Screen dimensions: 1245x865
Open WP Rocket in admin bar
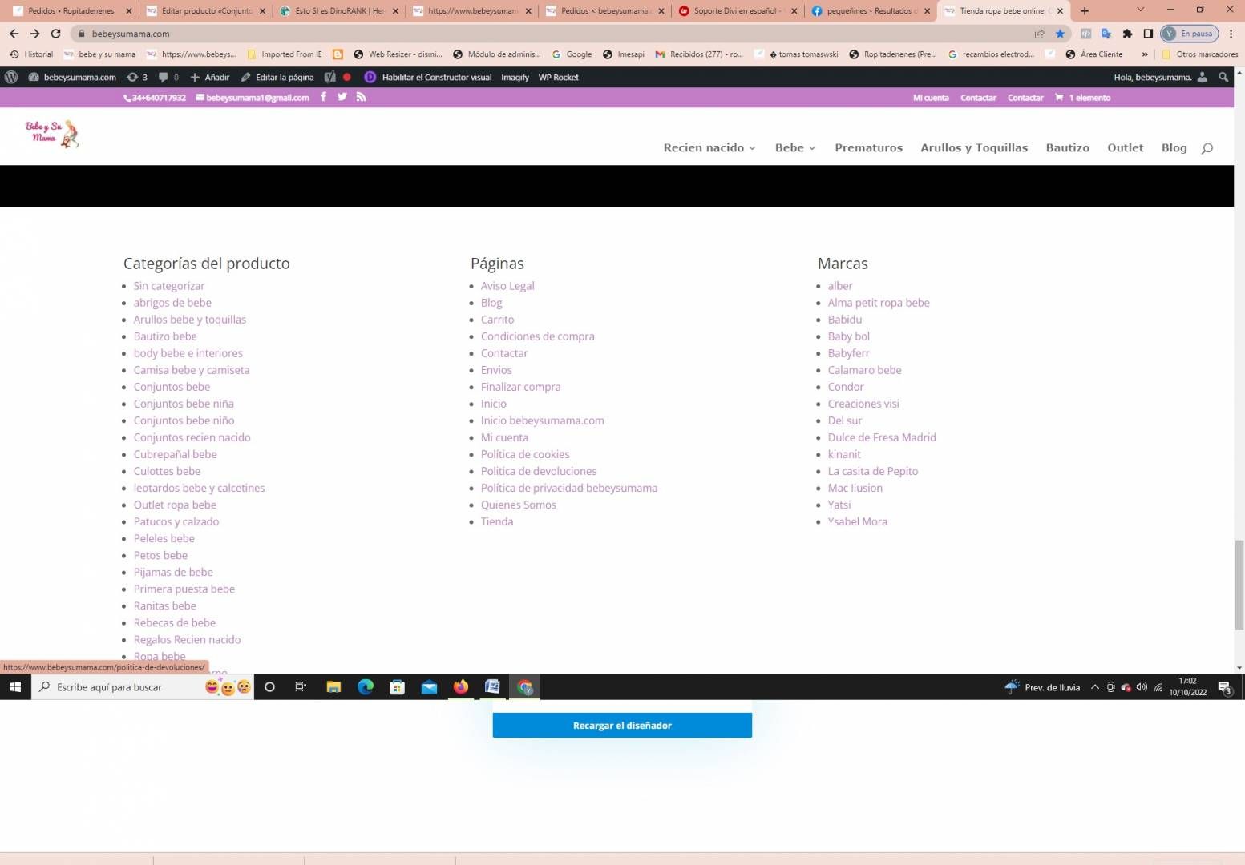[558, 77]
